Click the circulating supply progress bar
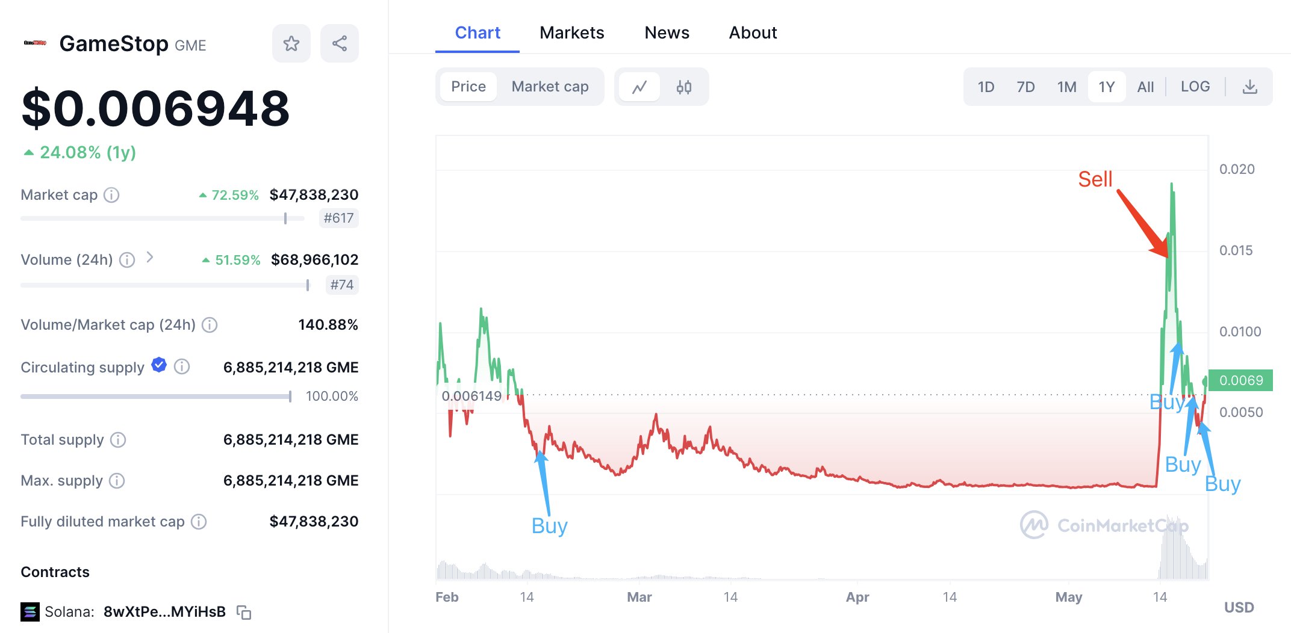The height and width of the screenshot is (633, 1291). (155, 397)
